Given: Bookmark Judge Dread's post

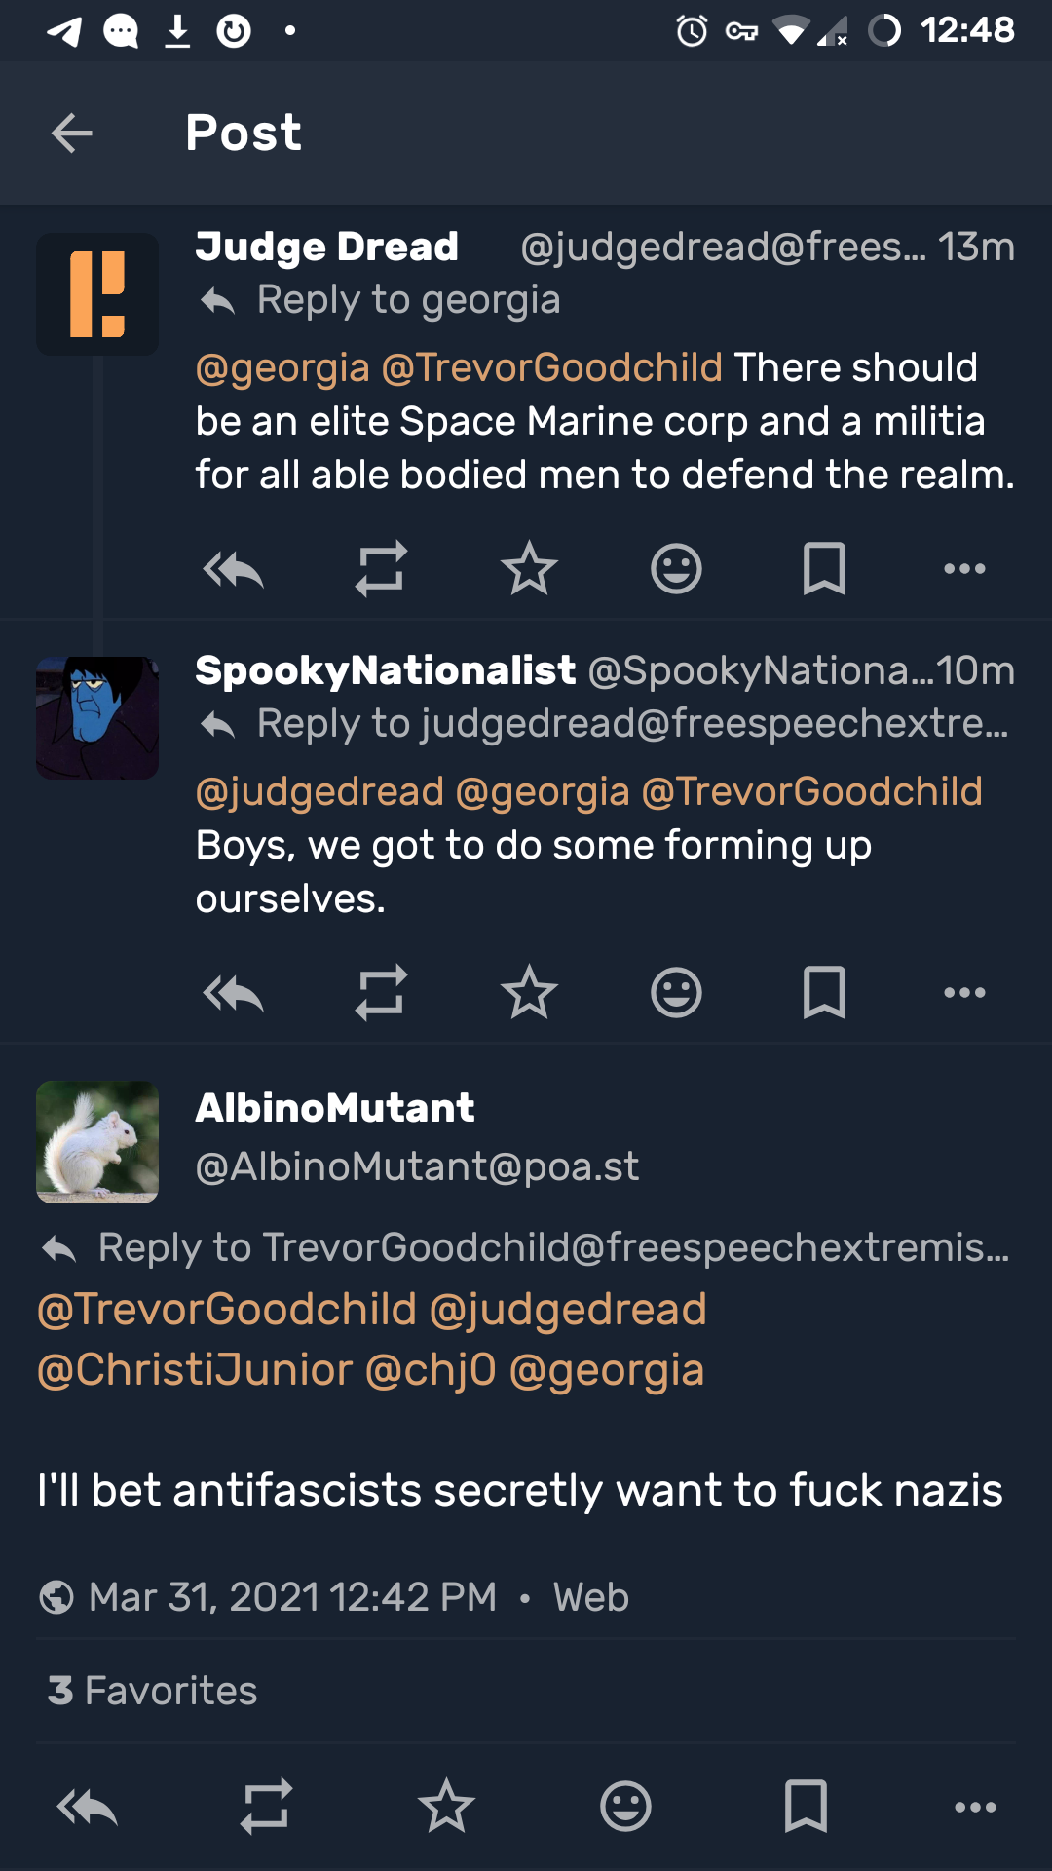Looking at the screenshot, I should 824,569.
